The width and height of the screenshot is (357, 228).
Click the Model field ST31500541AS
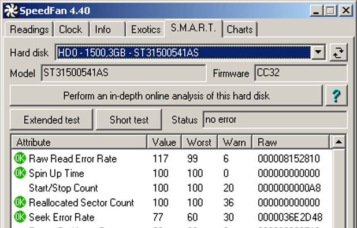124,73
